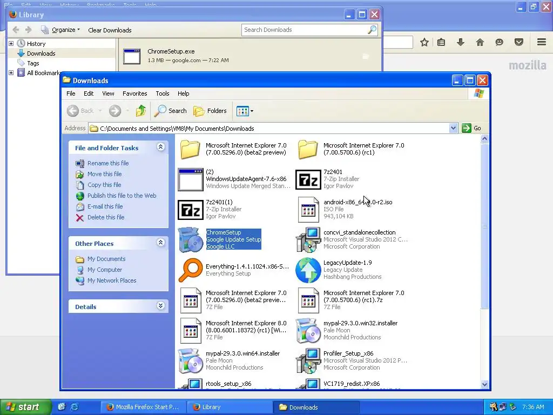Select the mypal-29.3.0.win64.installer icon
The width and height of the screenshot is (553, 415).
pyautogui.click(x=191, y=361)
